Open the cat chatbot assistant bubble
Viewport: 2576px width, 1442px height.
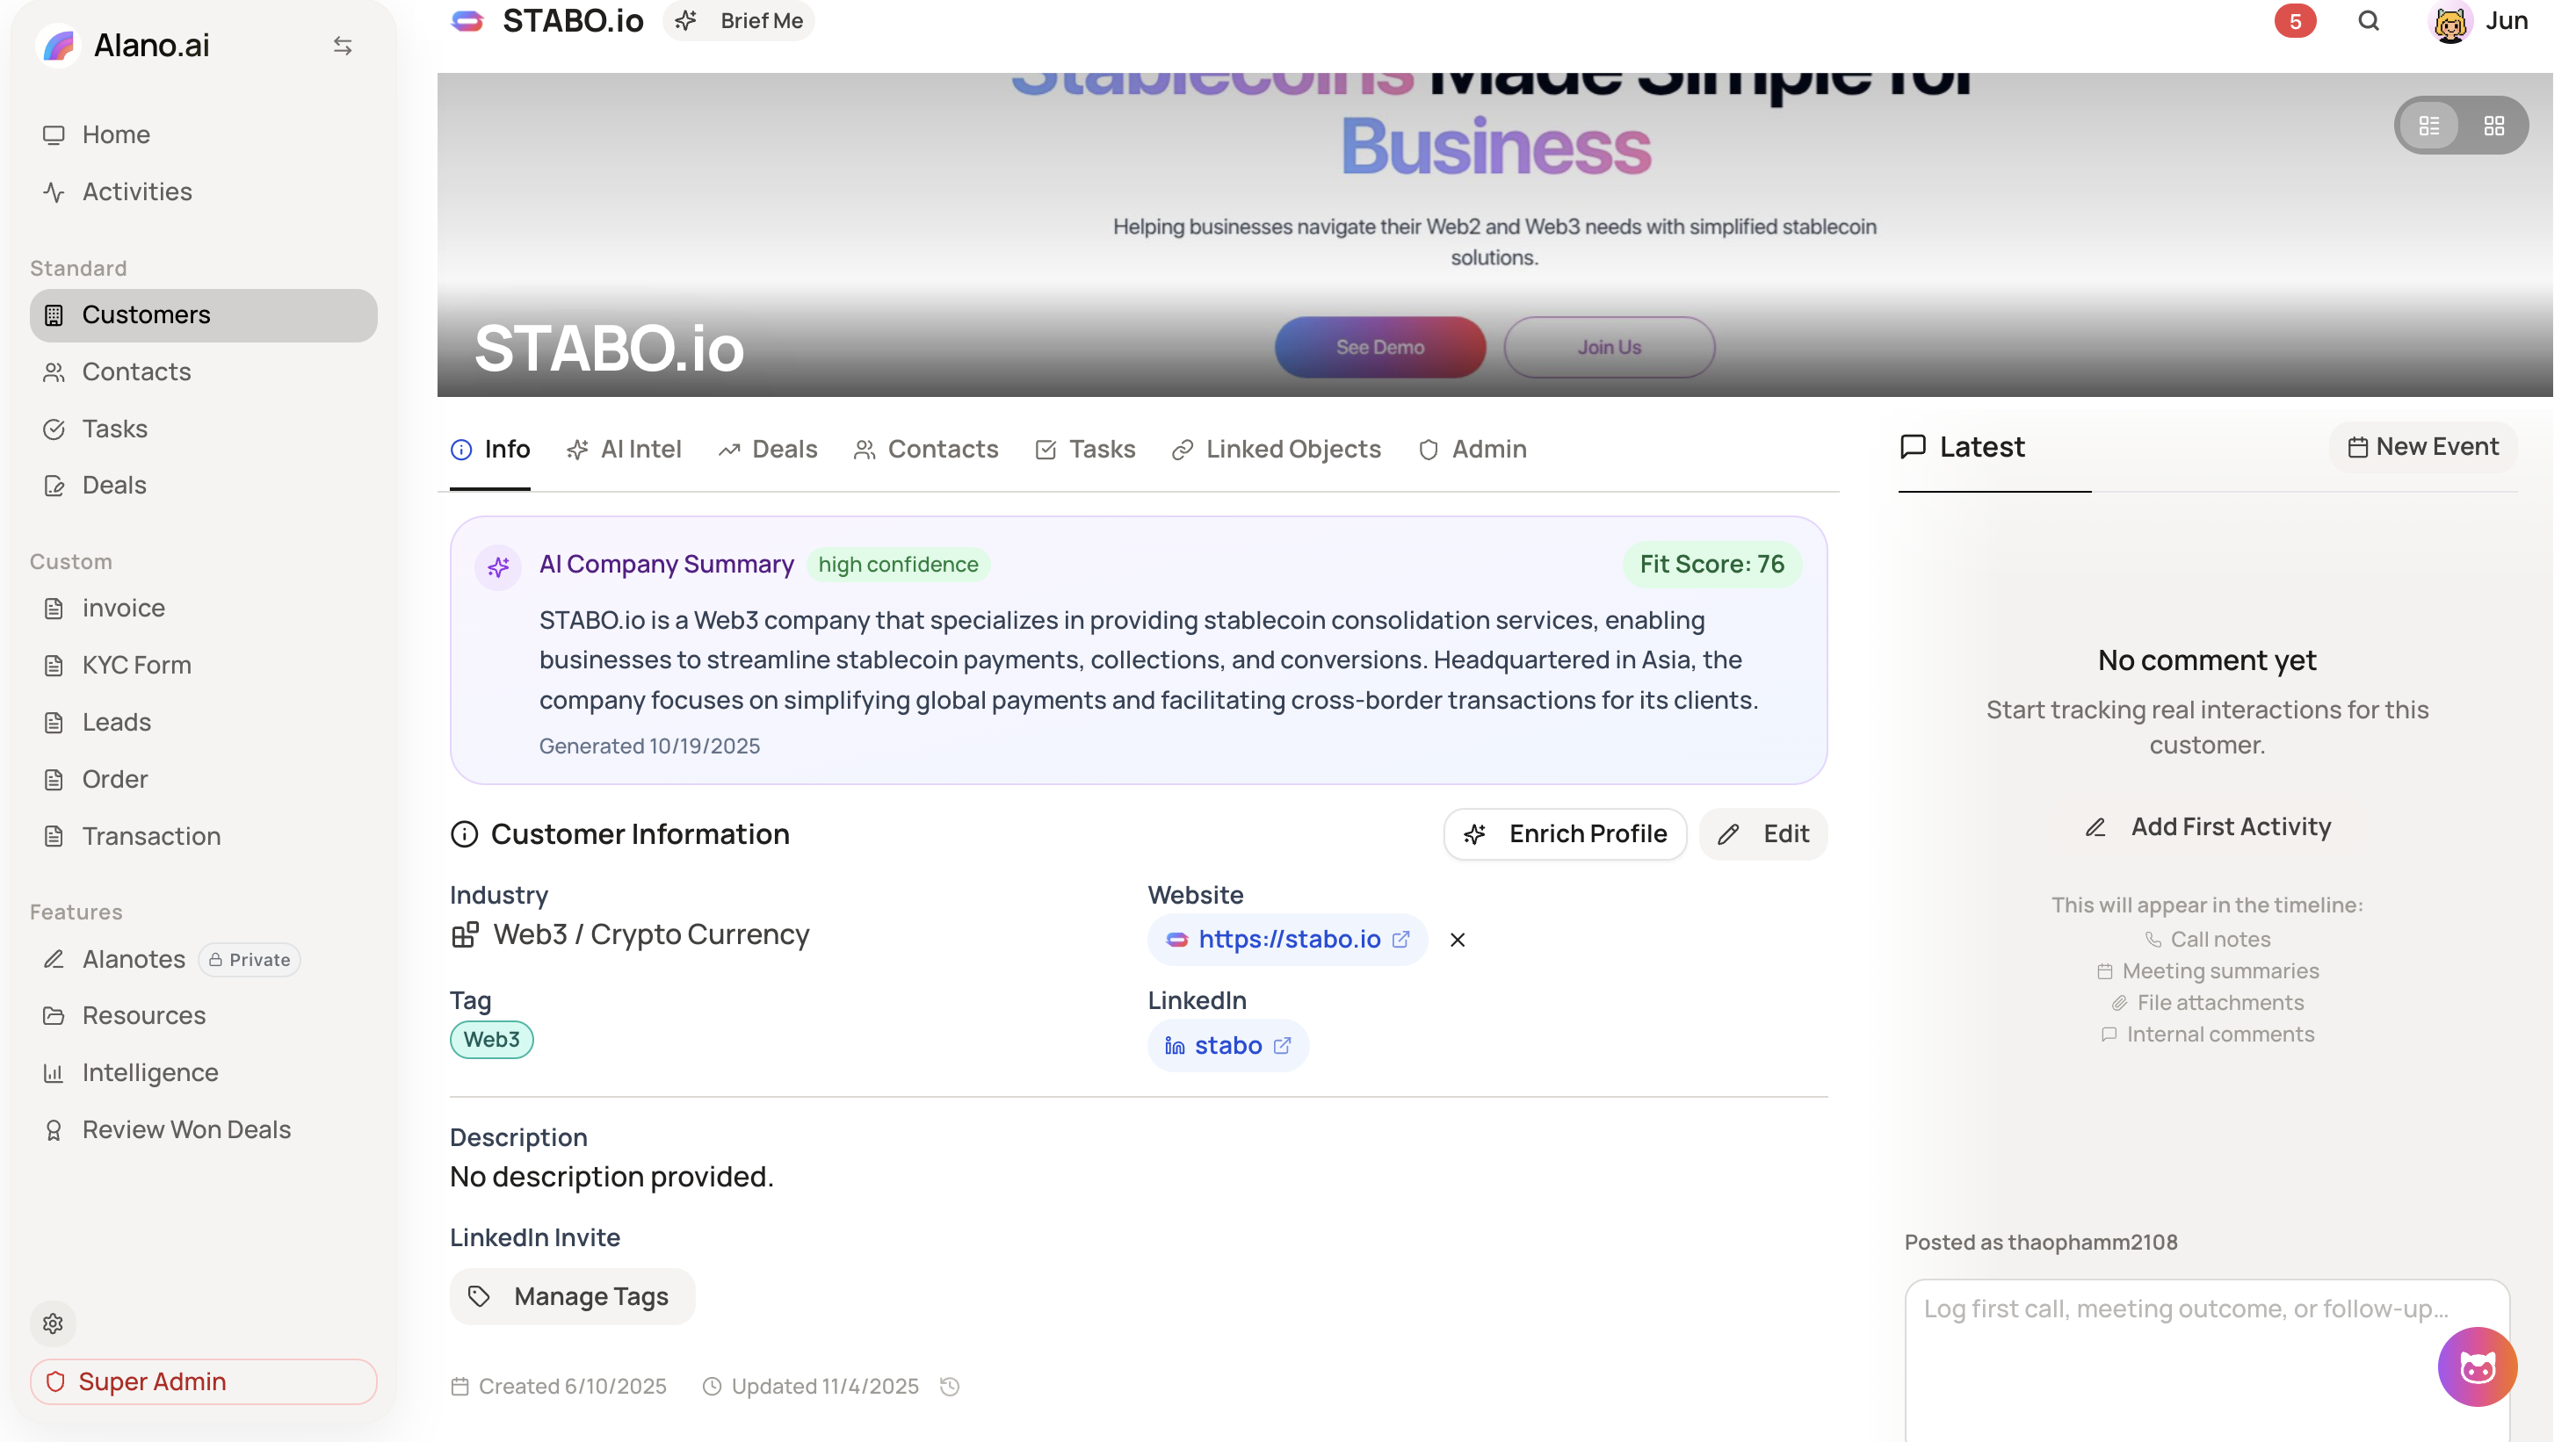click(x=2477, y=1366)
